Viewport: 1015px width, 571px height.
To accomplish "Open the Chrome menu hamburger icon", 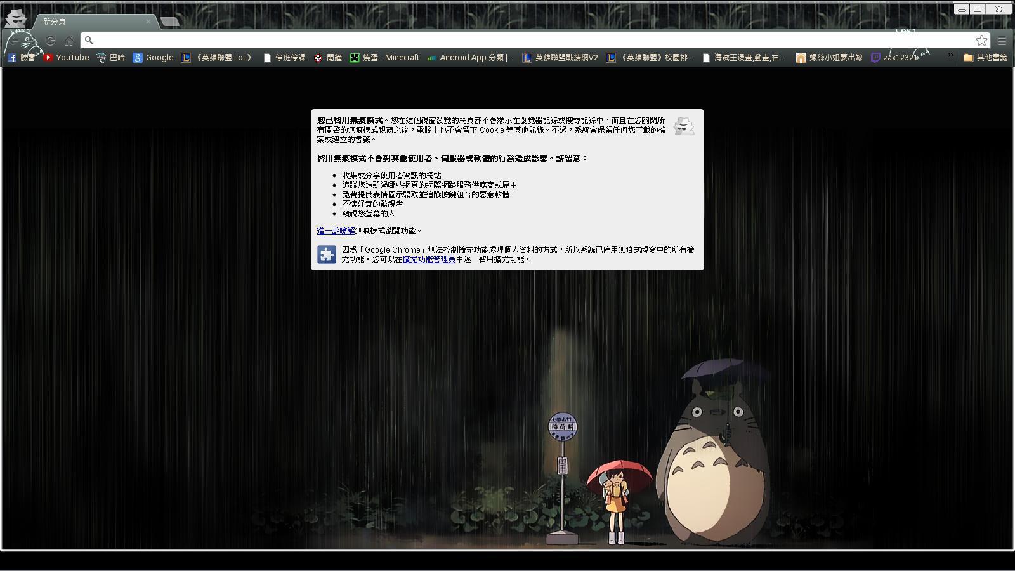I will point(1002,41).
